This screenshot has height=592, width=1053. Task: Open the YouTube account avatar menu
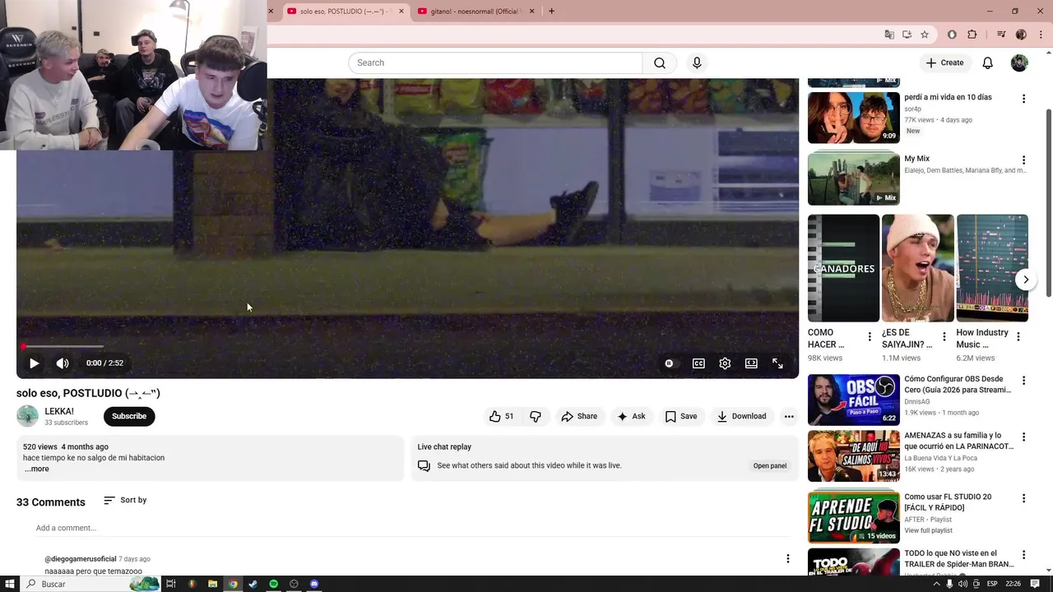pyautogui.click(x=1019, y=63)
